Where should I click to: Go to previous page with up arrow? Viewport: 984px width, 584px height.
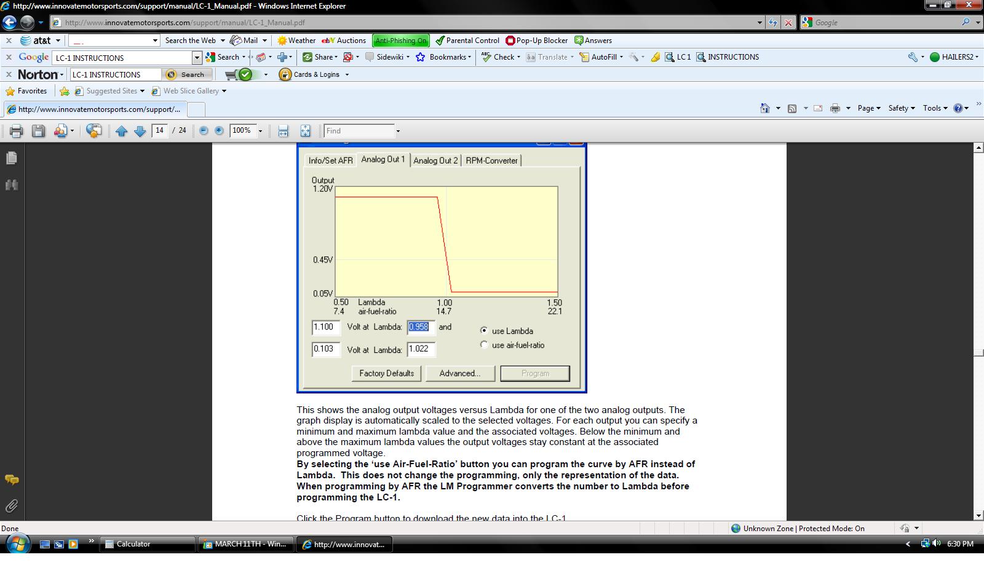pyautogui.click(x=121, y=131)
